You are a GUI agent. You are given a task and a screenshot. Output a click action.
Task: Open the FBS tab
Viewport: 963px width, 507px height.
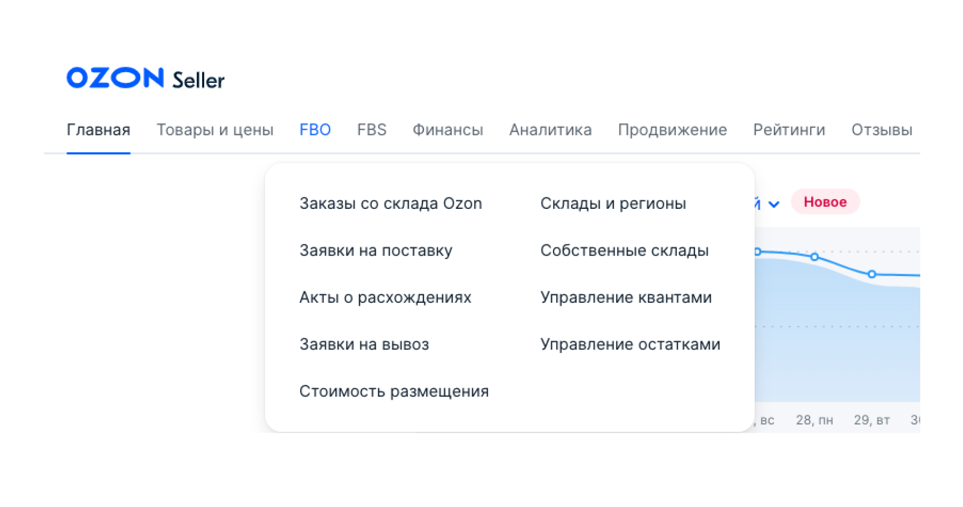tap(372, 130)
